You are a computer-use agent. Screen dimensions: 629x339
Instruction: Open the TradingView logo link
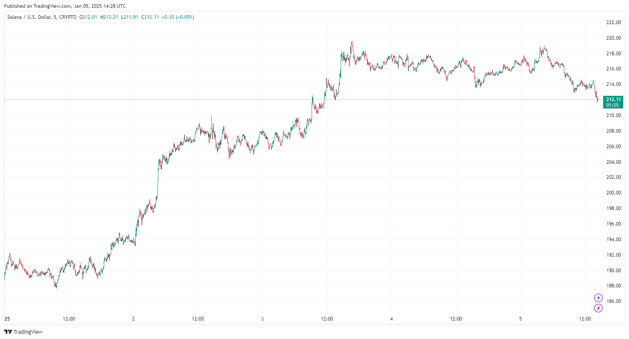[x=23, y=332]
